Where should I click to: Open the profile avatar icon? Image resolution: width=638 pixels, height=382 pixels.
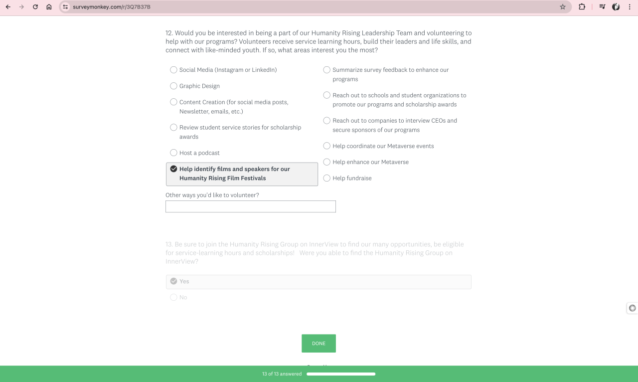coord(616,7)
